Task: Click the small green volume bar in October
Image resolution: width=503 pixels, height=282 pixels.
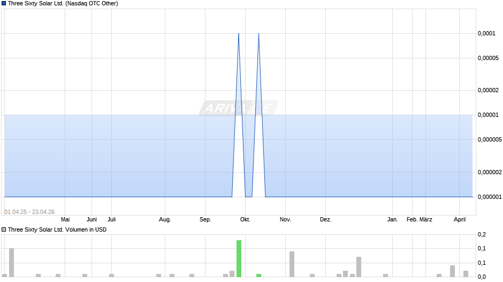Action: [258, 276]
